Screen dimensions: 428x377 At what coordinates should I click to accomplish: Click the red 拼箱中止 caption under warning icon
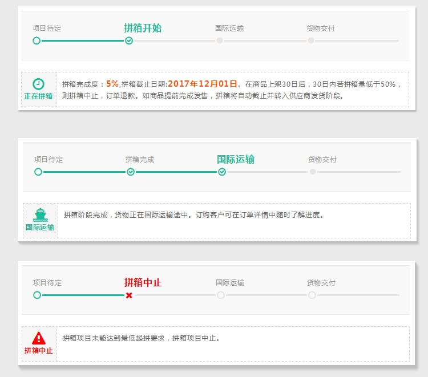(x=38, y=351)
